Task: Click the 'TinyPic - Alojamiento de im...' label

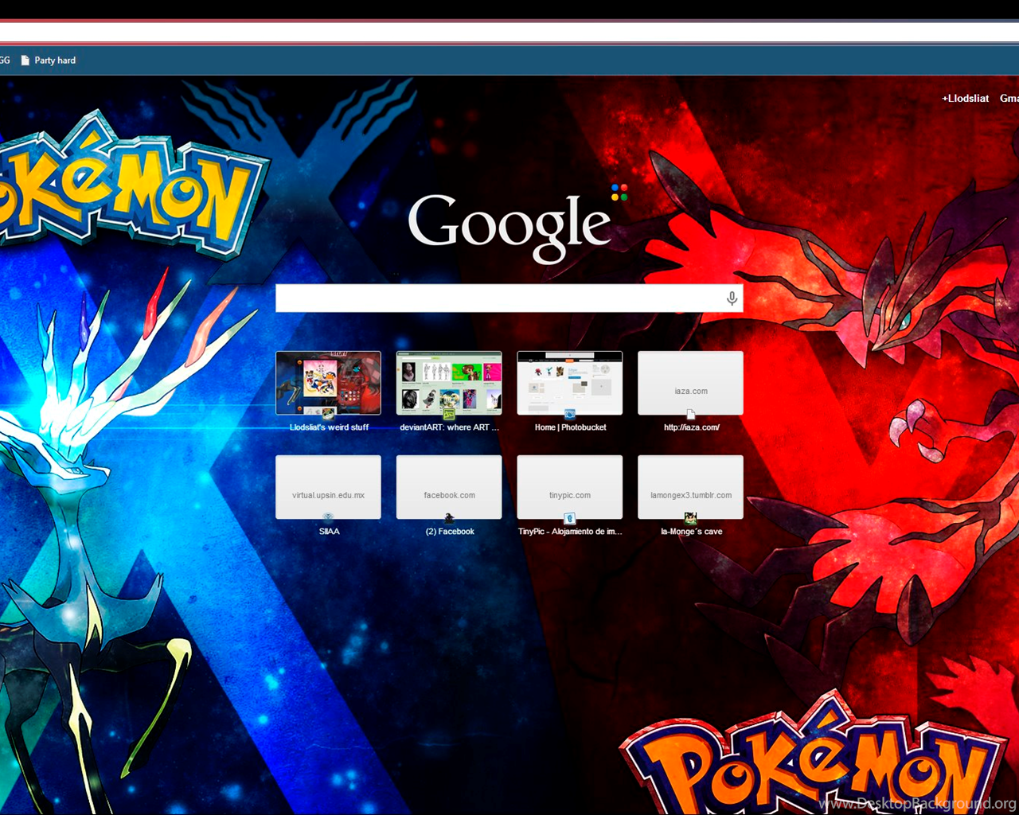Action: coord(570,532)
